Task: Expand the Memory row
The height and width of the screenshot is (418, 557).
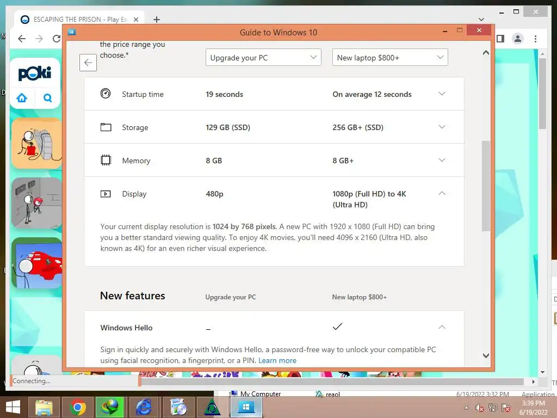Action: click(442, 160)
